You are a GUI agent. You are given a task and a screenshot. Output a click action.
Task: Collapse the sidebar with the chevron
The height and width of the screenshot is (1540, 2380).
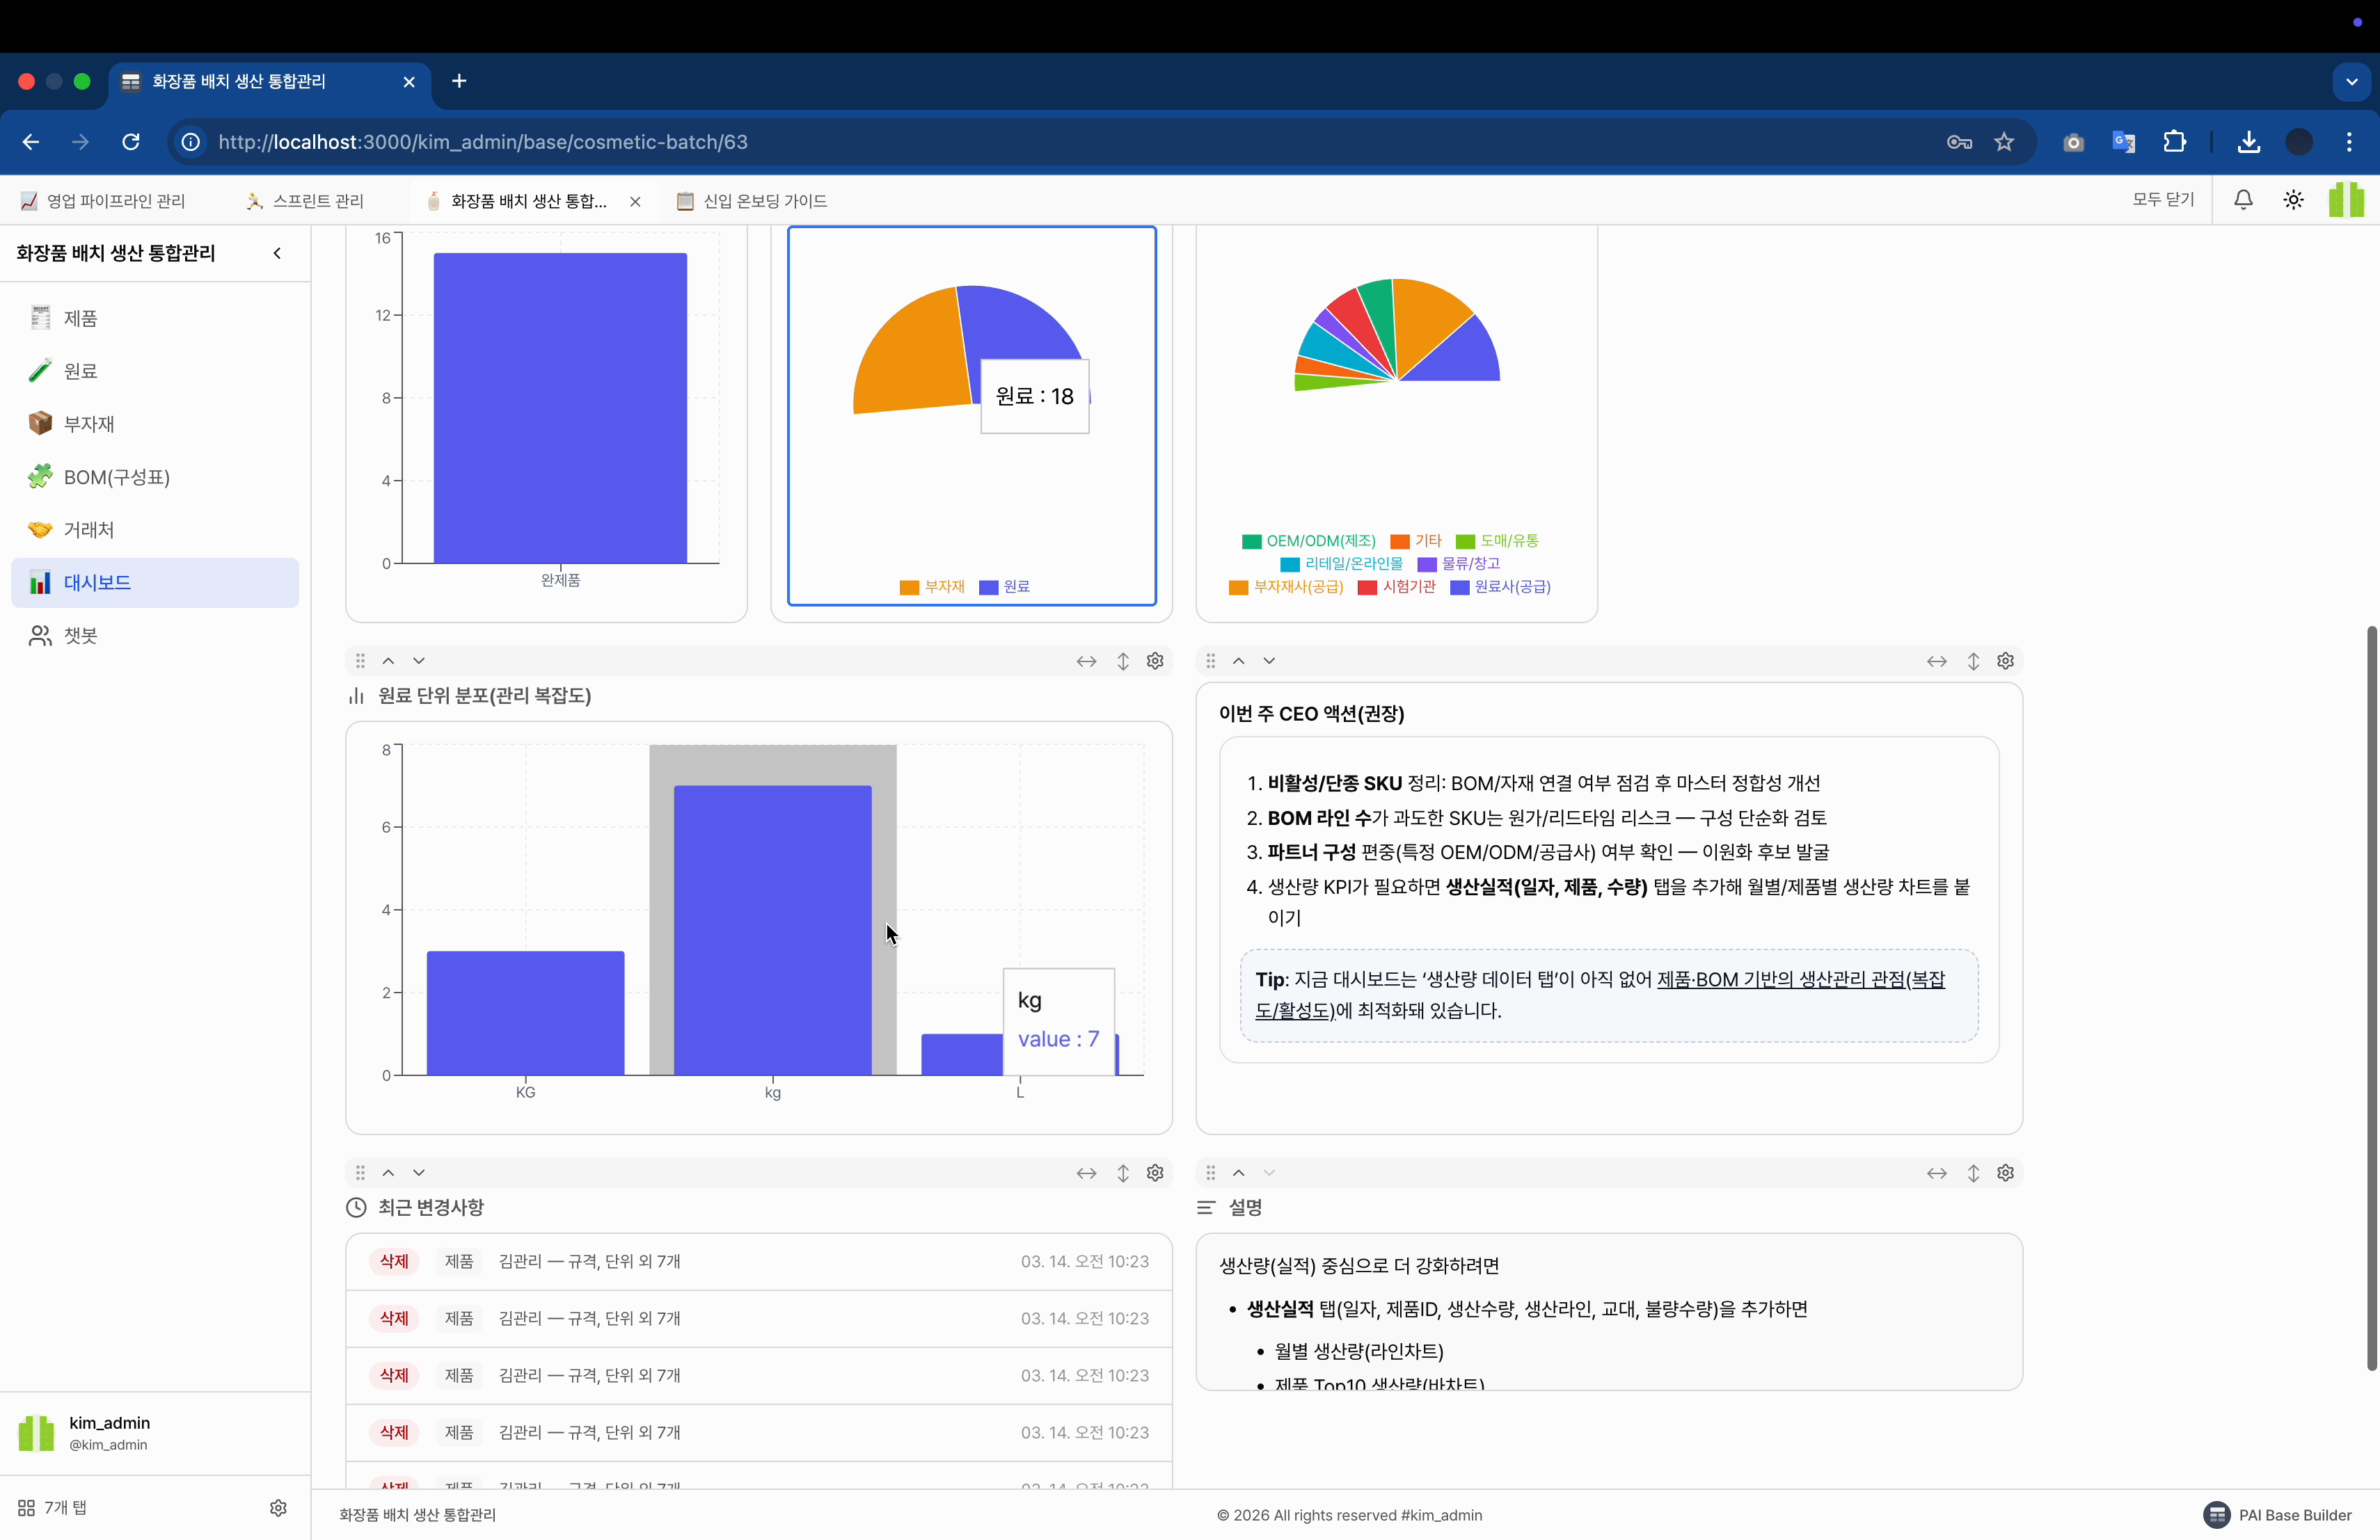pos(277,252)
